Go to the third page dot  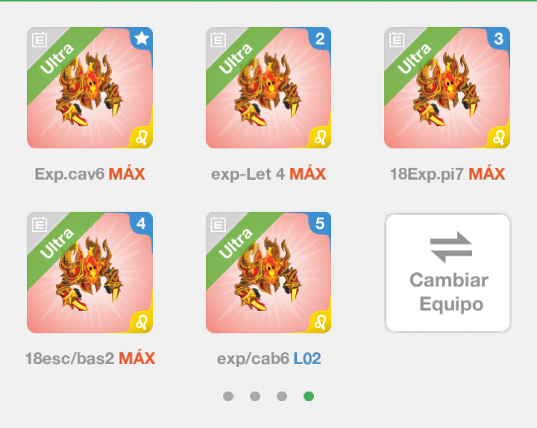[282, 396]
